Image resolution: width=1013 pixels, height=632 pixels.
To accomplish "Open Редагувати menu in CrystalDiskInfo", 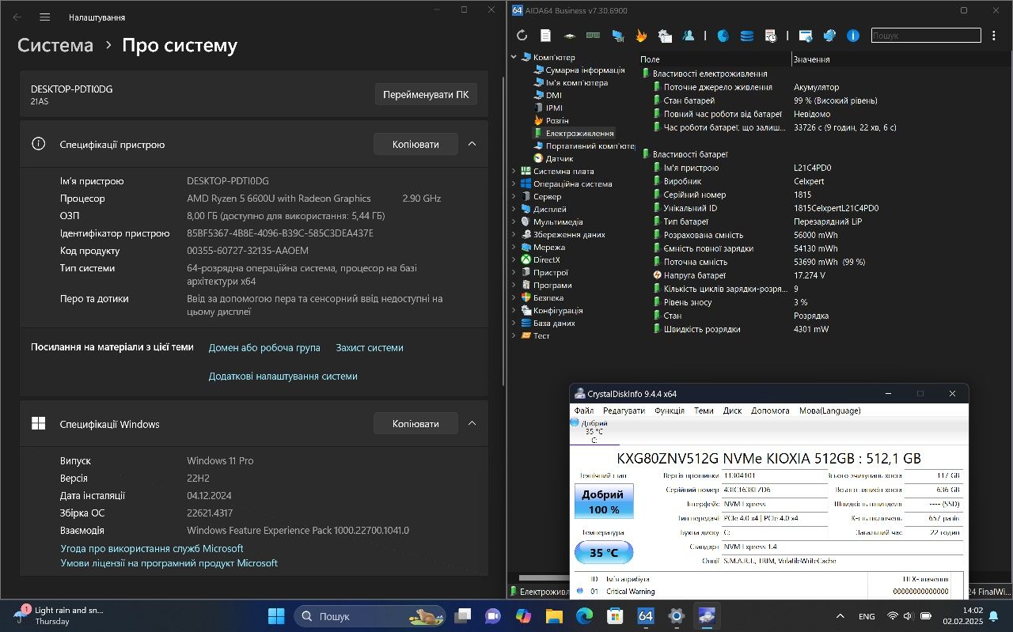I will pos(624,411).
